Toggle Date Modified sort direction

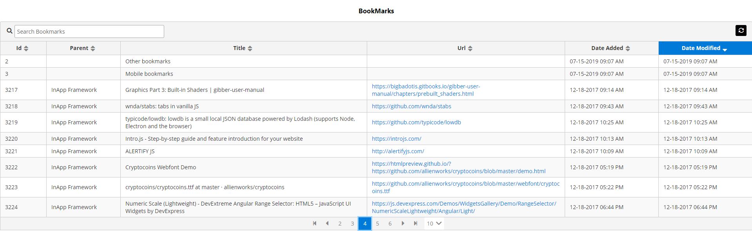(x=705, y=48)
